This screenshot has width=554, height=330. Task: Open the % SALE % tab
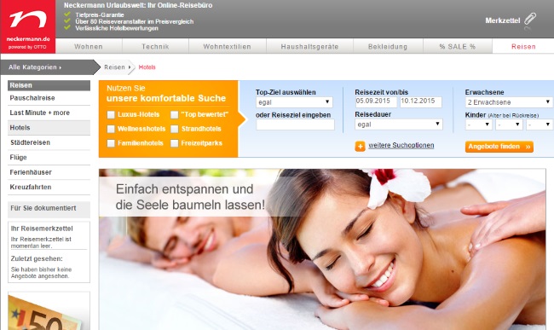point(458,46)
